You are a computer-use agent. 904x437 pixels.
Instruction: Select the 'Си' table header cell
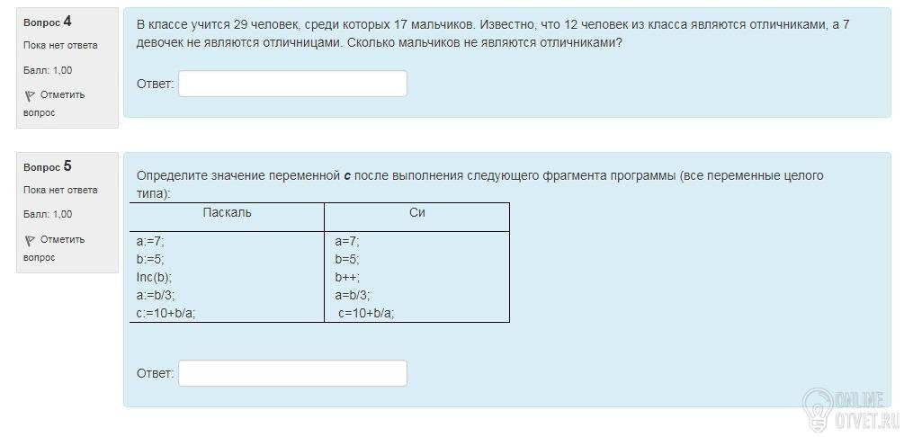tap(416, 217)
